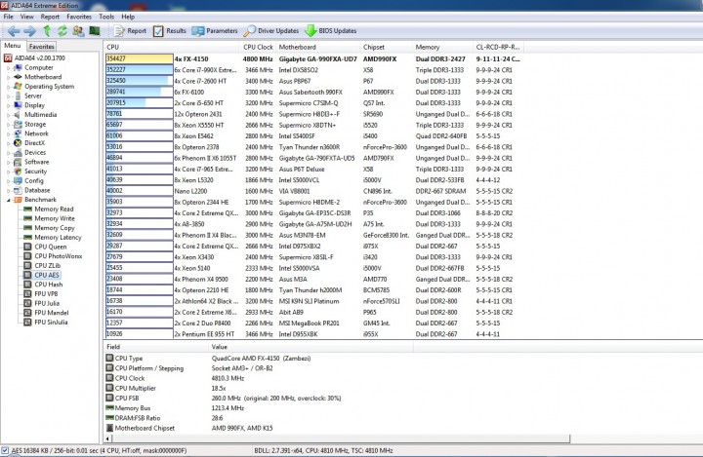
Task: Toggle the checkbox in the status bar
Action: [5, 450]
